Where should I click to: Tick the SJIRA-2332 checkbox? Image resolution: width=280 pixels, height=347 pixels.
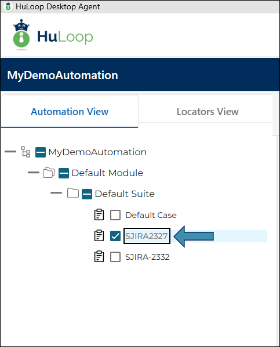(x=115, y=257)
